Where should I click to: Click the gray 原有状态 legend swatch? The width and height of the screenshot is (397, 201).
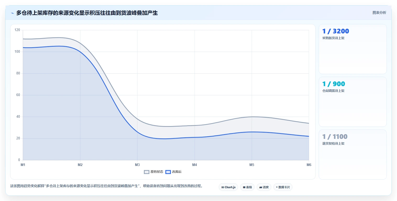[x=147, y=172]
